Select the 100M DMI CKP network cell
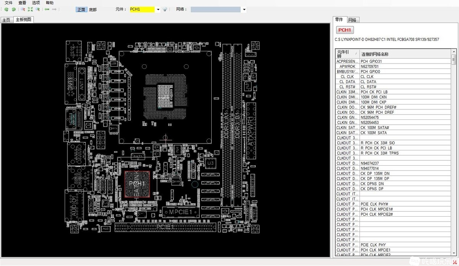The image size is (459, 266). [x=405, y=102]
